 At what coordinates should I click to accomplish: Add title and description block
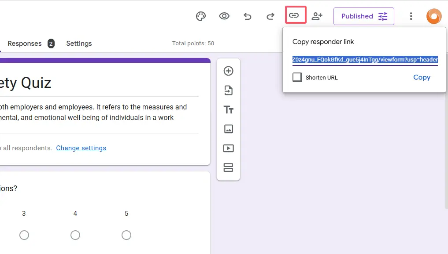228,110
